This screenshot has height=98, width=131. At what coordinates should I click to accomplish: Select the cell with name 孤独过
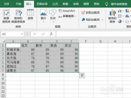tap(13, 66)
